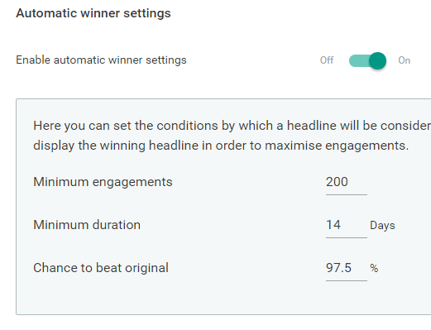Click the Enable automatic winner settings label

click(101, 60)
